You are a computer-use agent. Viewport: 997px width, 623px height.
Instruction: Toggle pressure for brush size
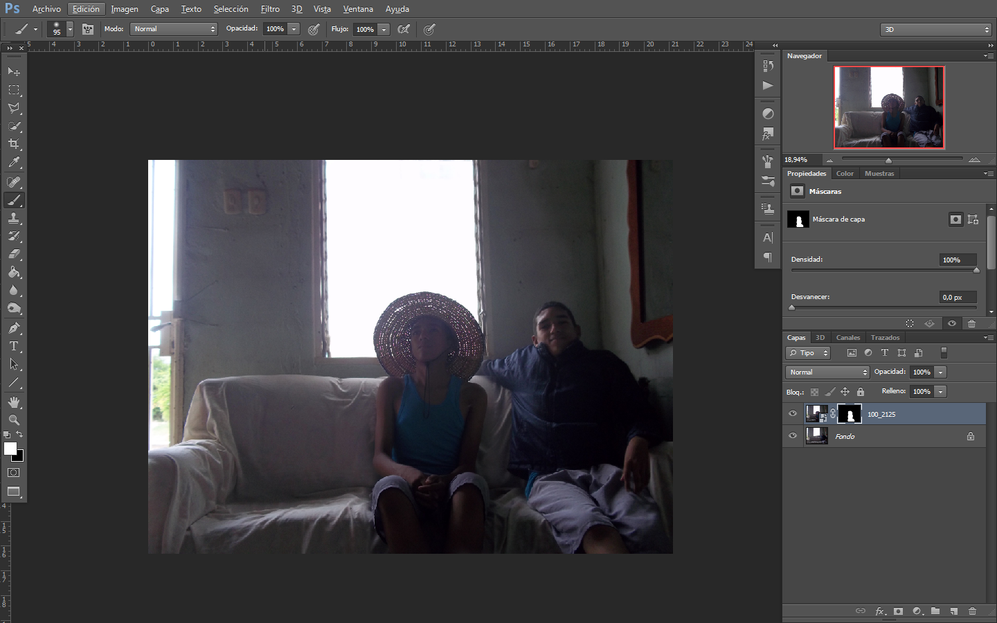429,29
